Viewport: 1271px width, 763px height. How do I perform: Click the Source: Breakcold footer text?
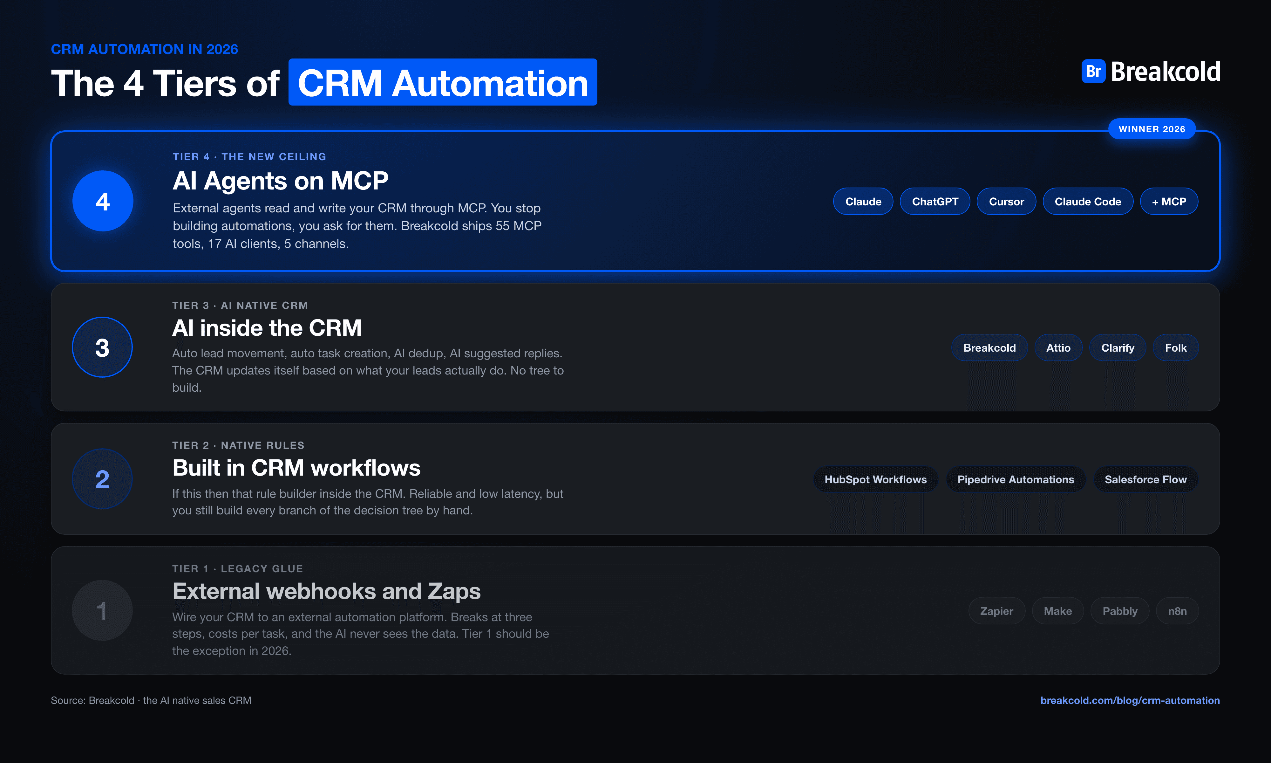point(151,700)
